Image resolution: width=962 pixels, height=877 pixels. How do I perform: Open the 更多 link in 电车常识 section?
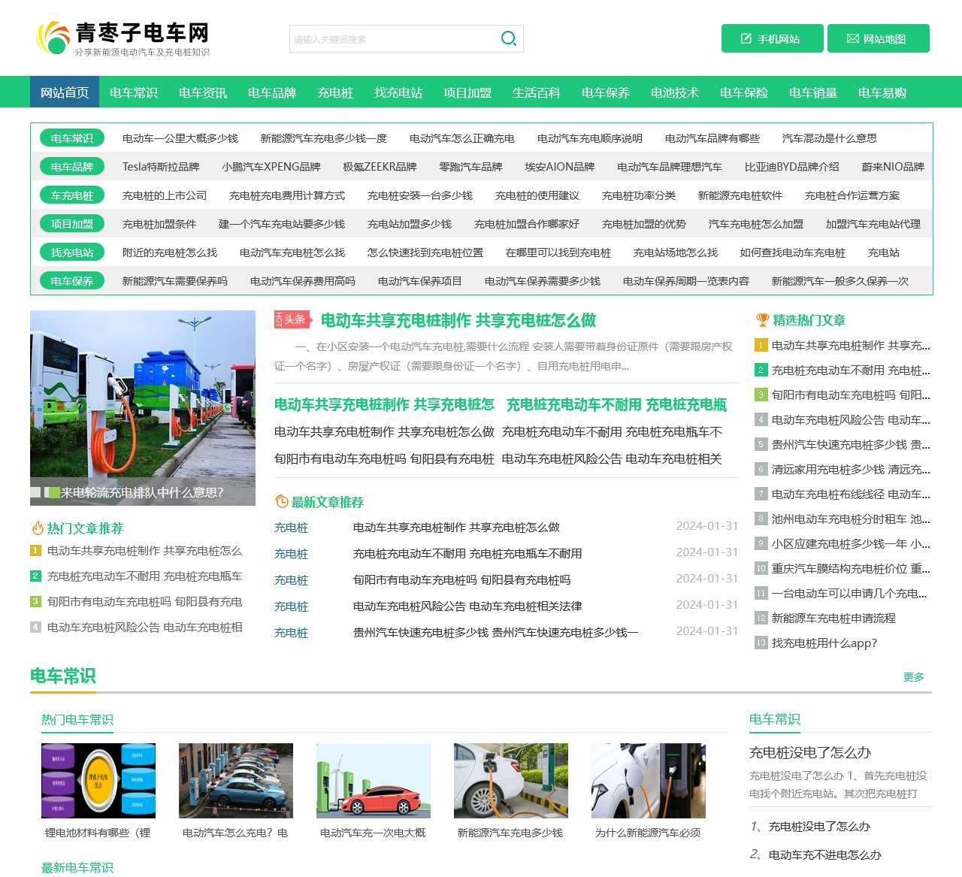point(914,676)
